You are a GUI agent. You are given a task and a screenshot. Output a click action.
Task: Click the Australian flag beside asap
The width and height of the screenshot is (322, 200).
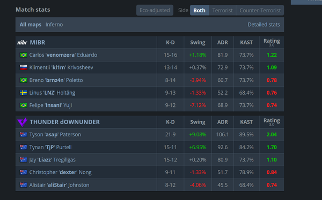click(24, 135)
